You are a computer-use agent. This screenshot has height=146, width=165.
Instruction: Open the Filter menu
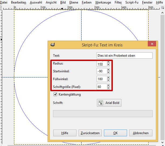point(118,2)
